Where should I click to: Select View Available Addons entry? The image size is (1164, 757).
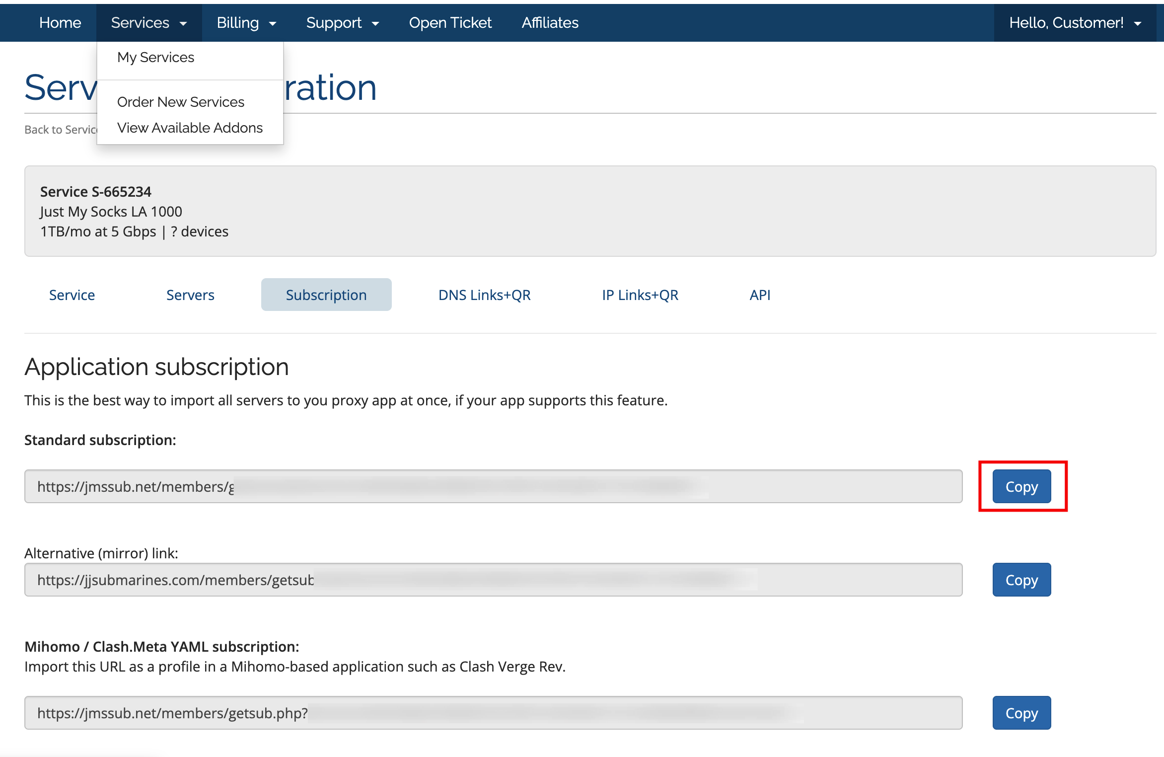[x=190, y=128]
